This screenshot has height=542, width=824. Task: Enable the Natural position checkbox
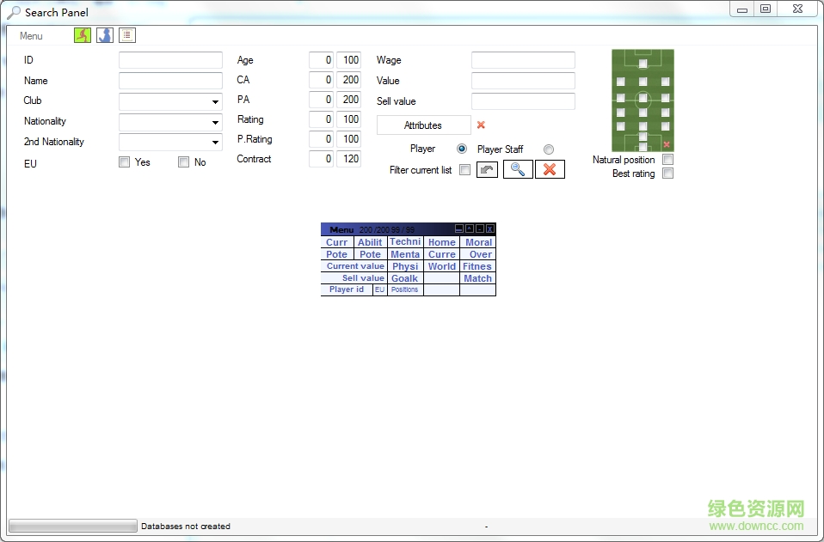point(667,160)
